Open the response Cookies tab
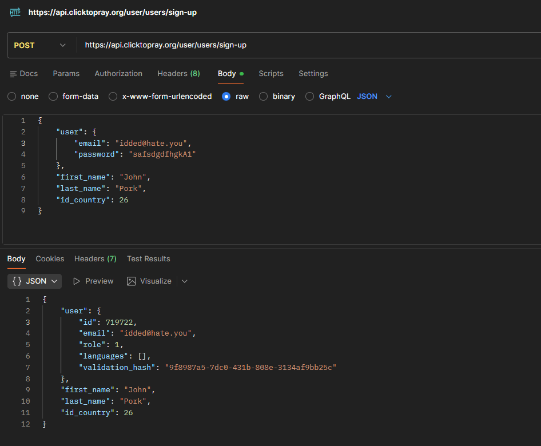Image resolution: width=541 pixels, height=446 pixels. click(x=50, y=258)
